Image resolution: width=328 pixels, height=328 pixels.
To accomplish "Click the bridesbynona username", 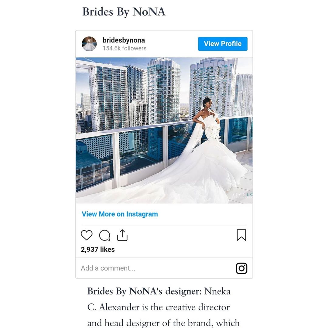I will point(124,40).
